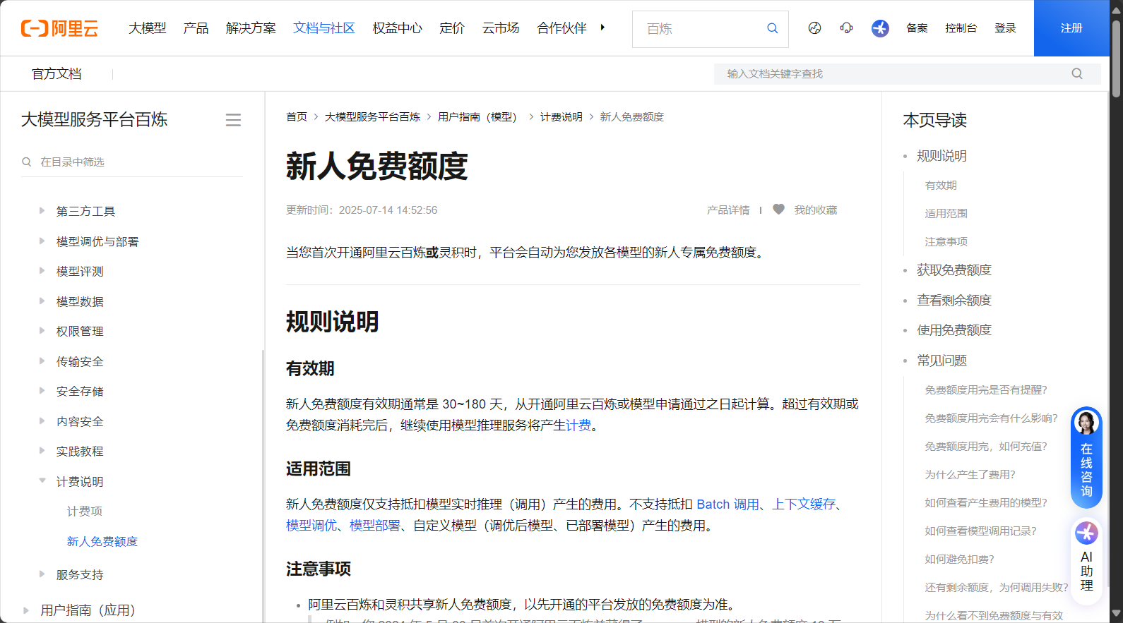Open 用户指南（模型） breadcrumb
This screenshot has height=623, width=1123.
[480, 117]
